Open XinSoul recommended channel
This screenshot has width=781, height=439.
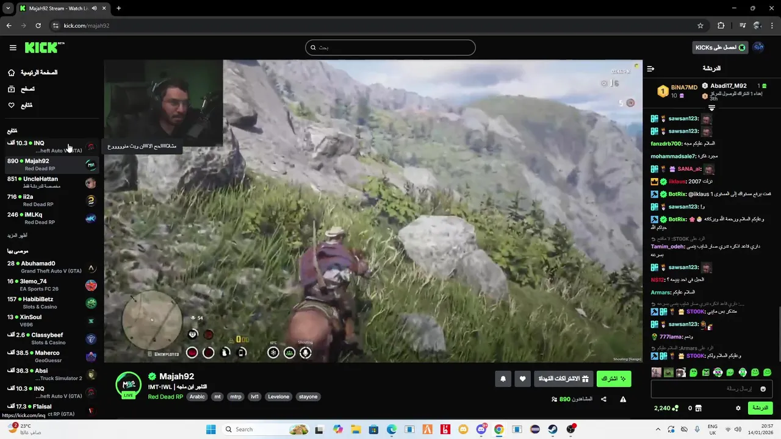[x=51, y=321]
